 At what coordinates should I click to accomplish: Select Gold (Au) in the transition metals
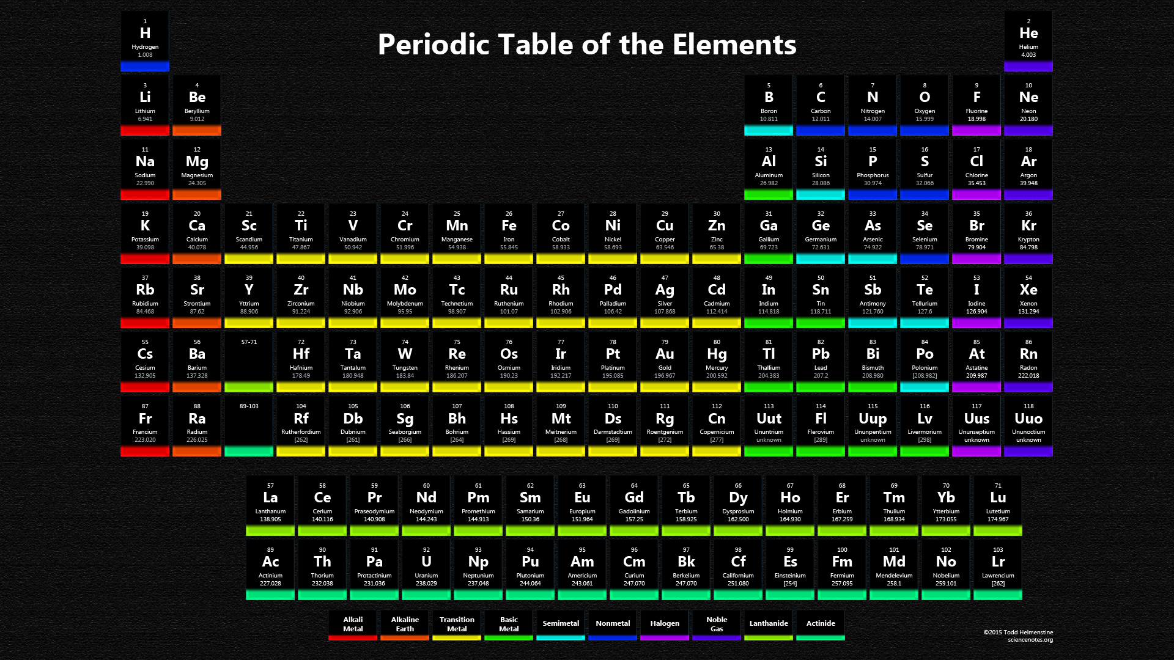(665, 361)
